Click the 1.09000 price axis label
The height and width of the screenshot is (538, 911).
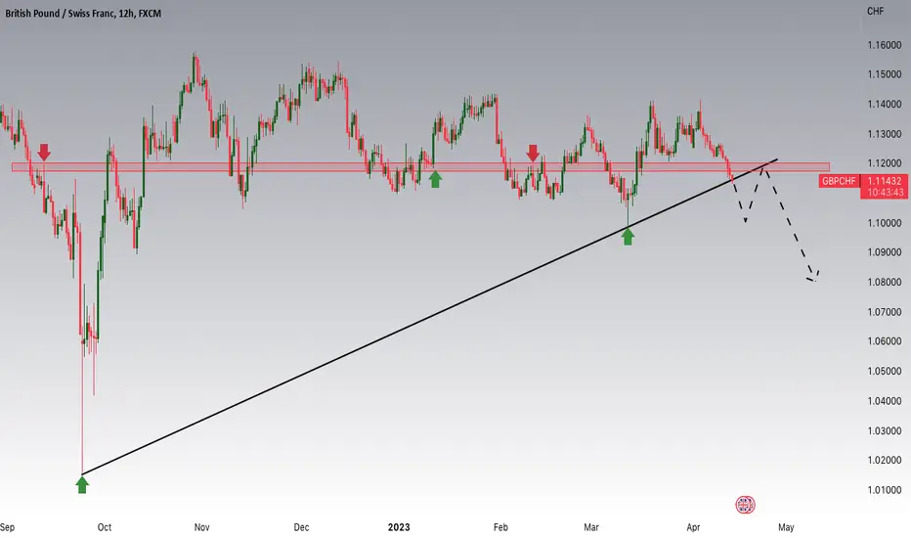coord(885,252)
